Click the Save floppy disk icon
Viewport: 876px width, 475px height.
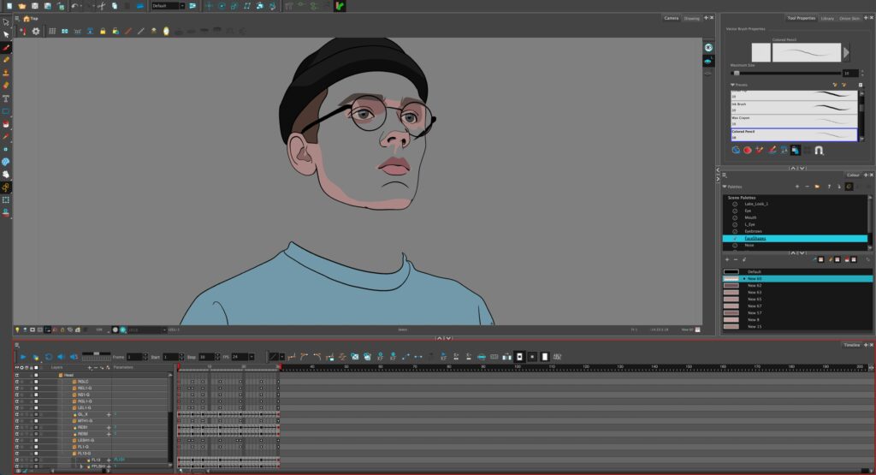pos(34,6)
